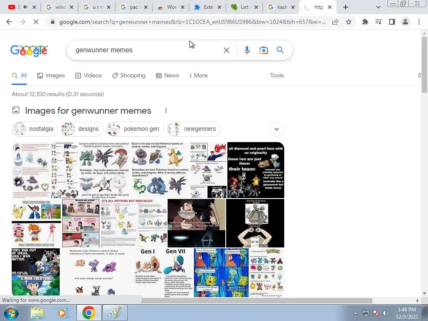
Task: Start voice search with microphone
Action: [247, 50]
